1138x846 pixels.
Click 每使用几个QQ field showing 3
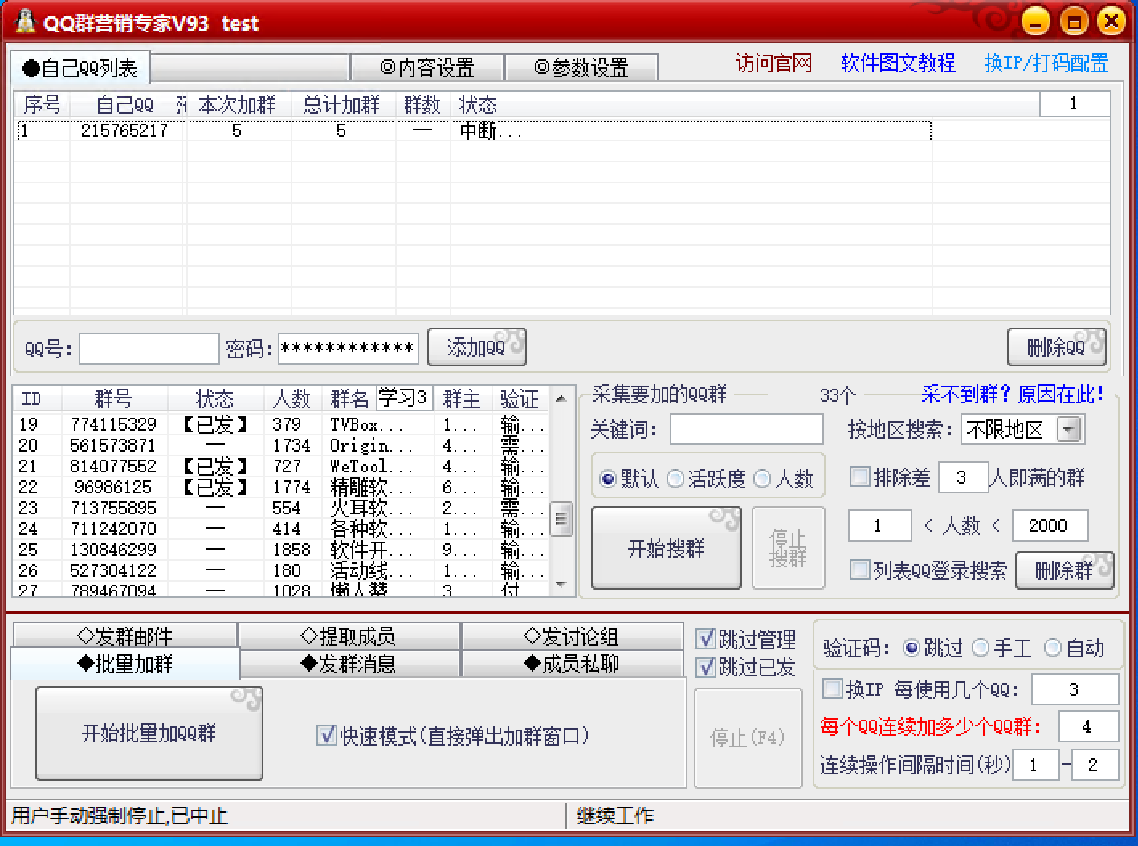(1075, 689)
